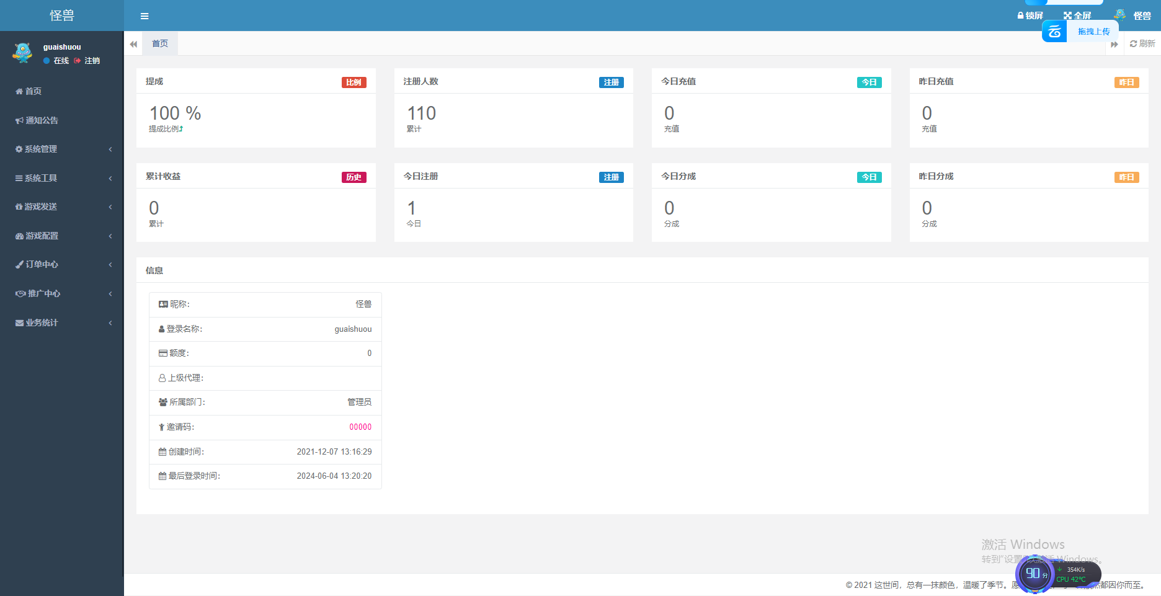Click the invitation code 00000
The height and width of the screenshot is (596, 1161).
360,427
